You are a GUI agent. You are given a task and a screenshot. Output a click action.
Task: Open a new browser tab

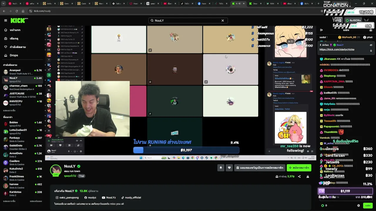pos(318,4)
